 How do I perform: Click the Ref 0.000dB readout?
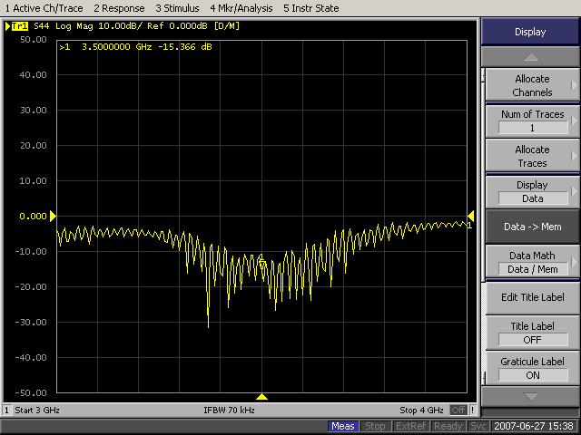(179, 26)
